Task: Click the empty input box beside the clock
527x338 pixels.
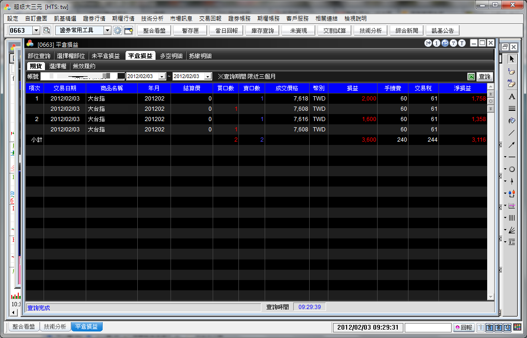Action: click(x=428, y=328)
